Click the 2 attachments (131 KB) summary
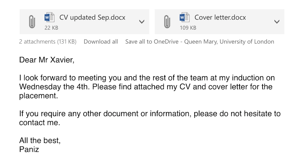This screenshot has height=165, width=296. (x=48, y=42)
